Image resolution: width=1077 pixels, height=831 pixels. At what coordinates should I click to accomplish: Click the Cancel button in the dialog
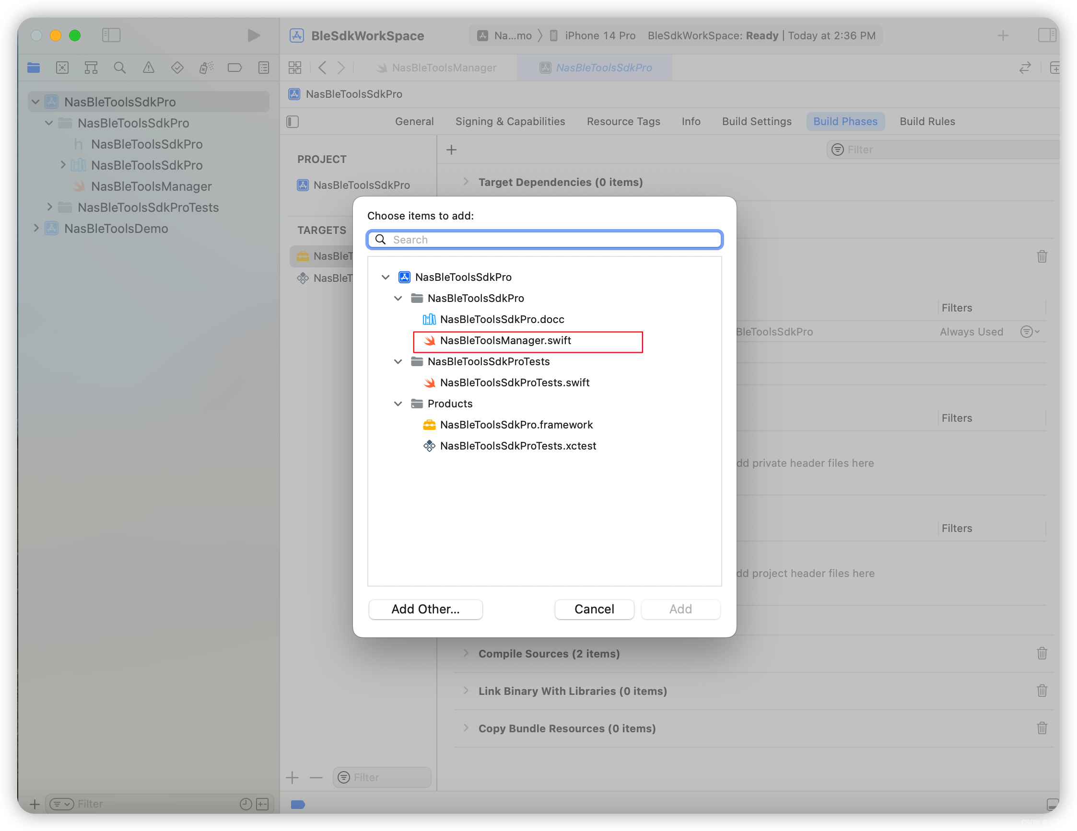coord(594,609)
